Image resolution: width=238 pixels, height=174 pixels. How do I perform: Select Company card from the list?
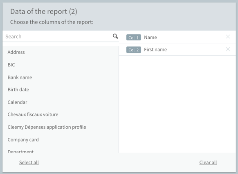point(23,140)
